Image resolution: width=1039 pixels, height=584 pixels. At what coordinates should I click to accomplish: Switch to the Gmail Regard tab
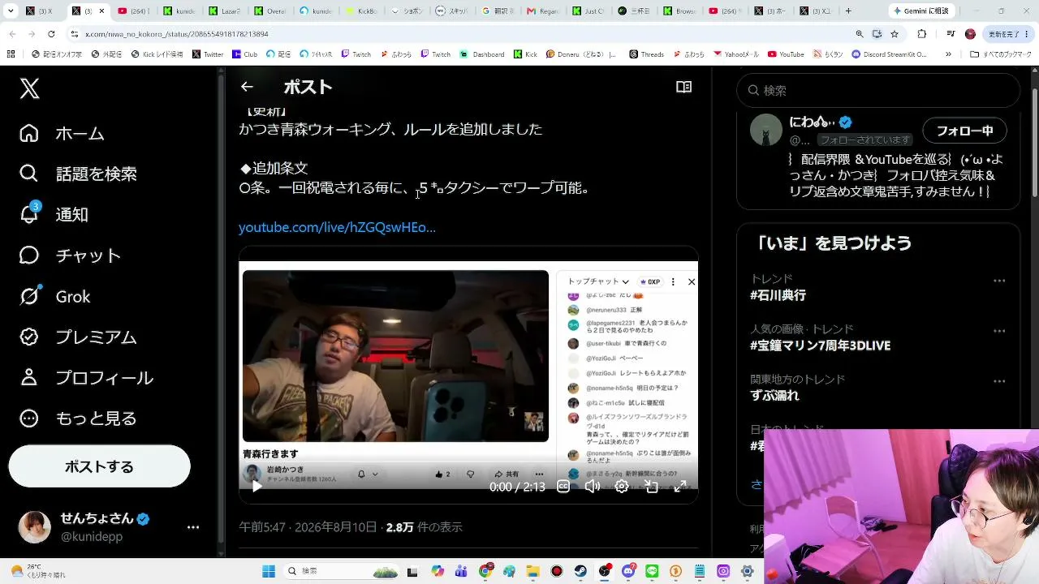tap(543, 11)
